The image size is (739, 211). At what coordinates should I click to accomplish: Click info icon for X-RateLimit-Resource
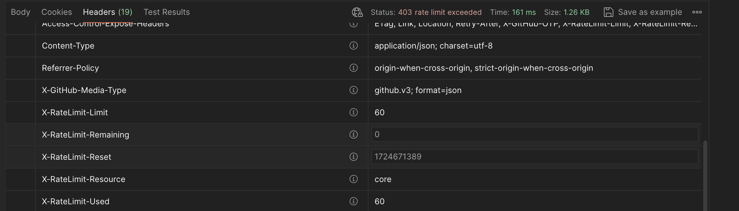pyautogui.click(x=353, y=179)
